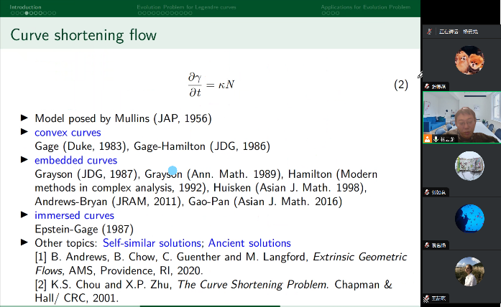This screenshot has width=501, height=307.
Task: Click the equation number (2) label
Action: (x=400, y=85)
